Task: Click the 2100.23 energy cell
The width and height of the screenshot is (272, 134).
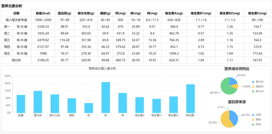Action: [43, 27]
